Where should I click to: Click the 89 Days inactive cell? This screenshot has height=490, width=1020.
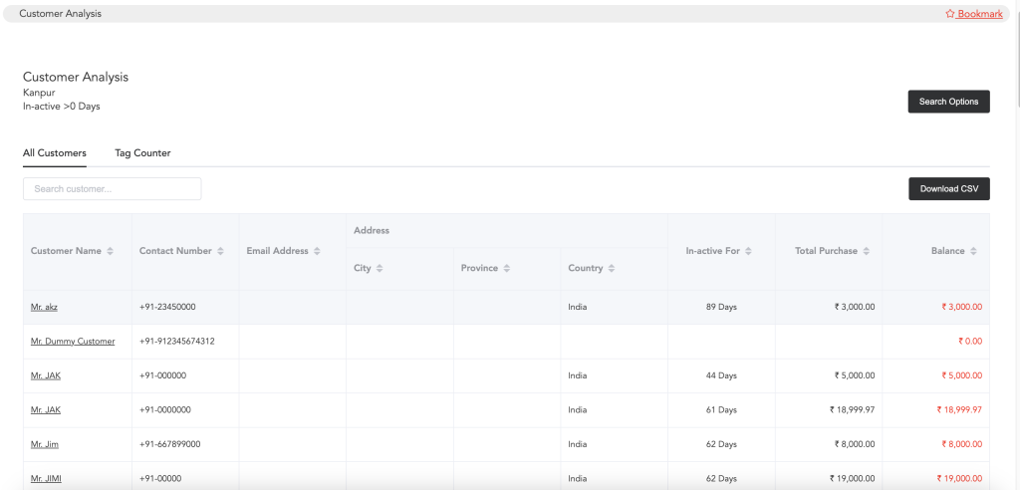(721, 307)
